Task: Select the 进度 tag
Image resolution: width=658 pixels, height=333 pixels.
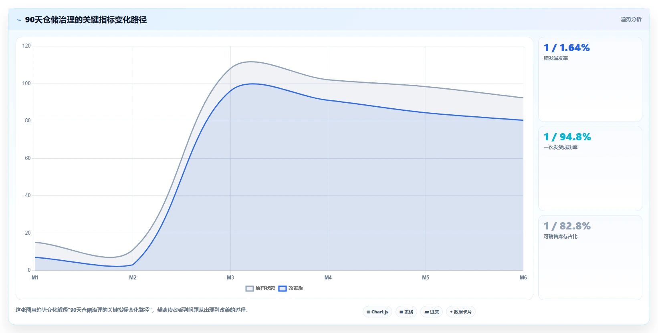Action: point(432,312)
